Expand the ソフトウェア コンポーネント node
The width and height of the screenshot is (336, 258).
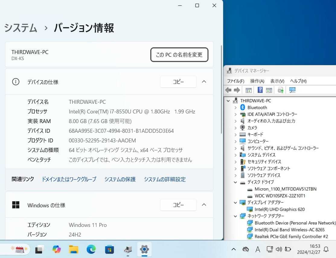coord(235,169)
